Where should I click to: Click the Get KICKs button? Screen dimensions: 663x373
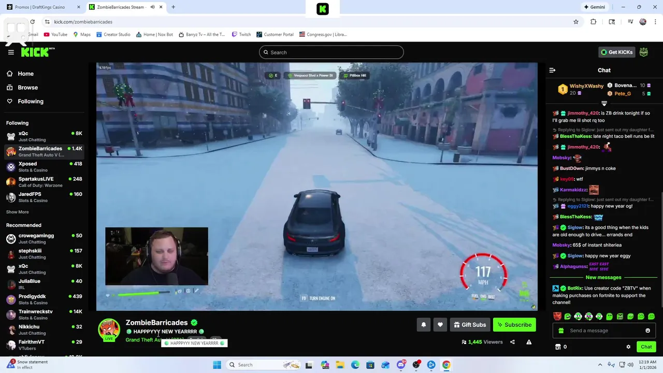(x=616, y=52)
